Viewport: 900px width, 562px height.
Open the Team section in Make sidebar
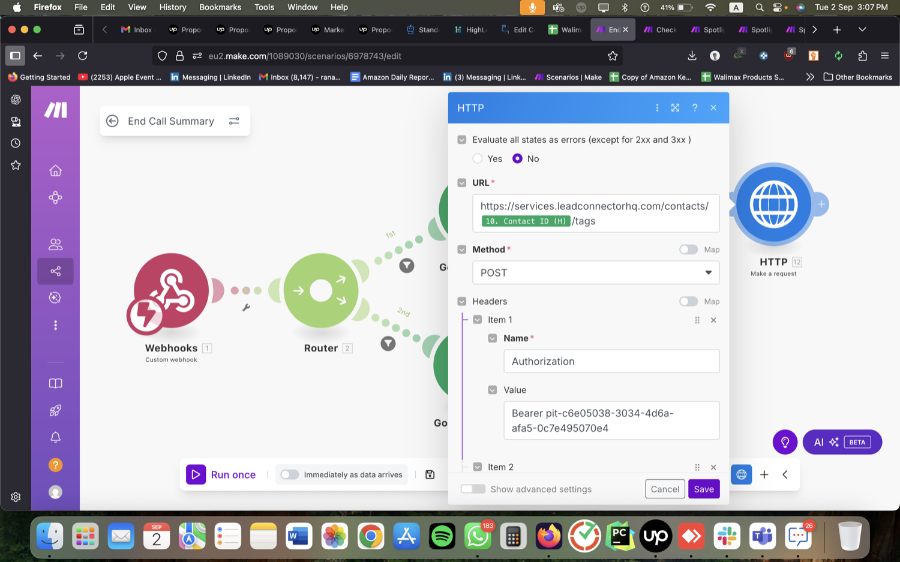[55, 244]
